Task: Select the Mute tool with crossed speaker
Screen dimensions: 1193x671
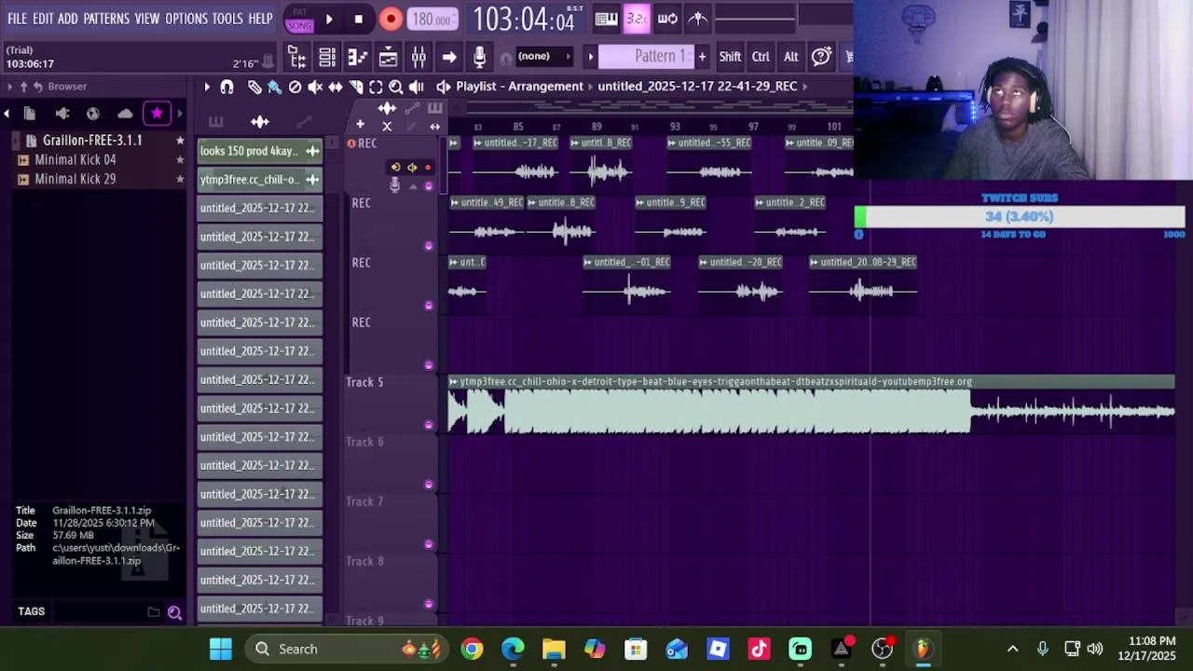Action: [x=315, y=87]
